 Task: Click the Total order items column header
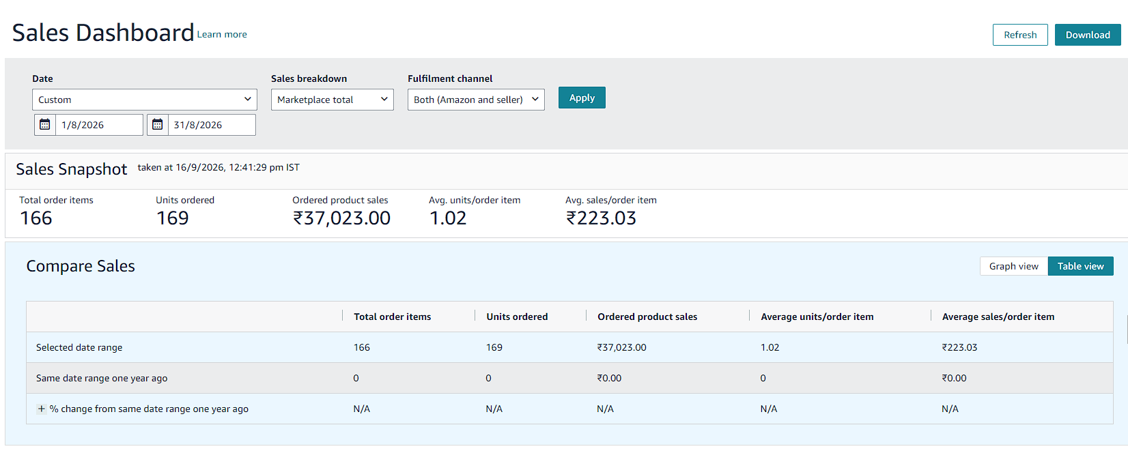point(393,317)
